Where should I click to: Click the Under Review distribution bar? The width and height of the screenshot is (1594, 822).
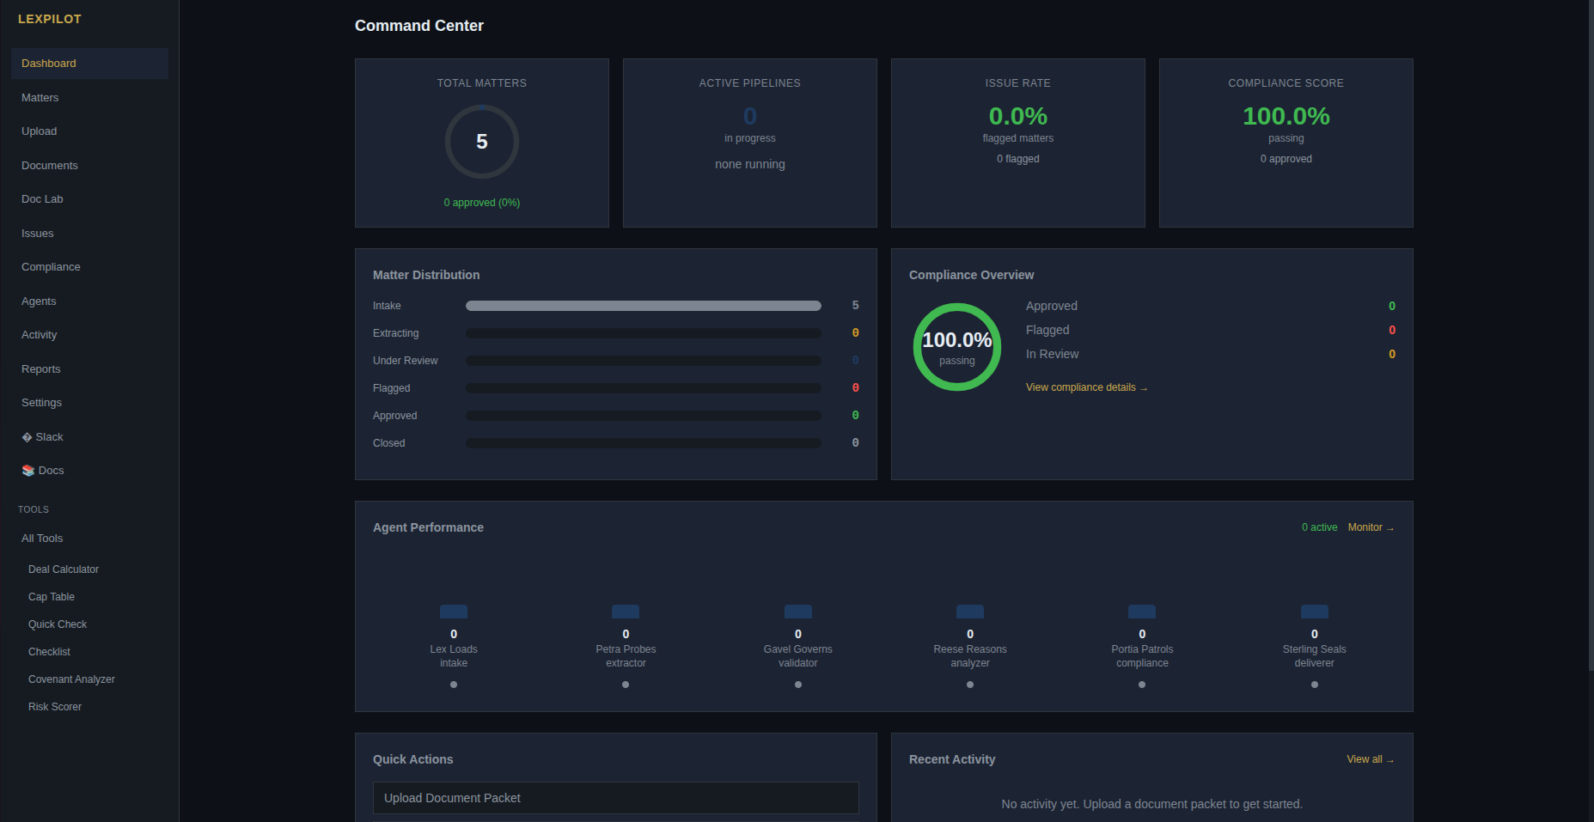[644, 361]
